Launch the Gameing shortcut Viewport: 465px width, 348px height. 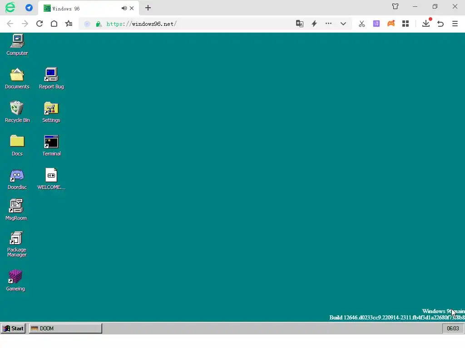15,280
